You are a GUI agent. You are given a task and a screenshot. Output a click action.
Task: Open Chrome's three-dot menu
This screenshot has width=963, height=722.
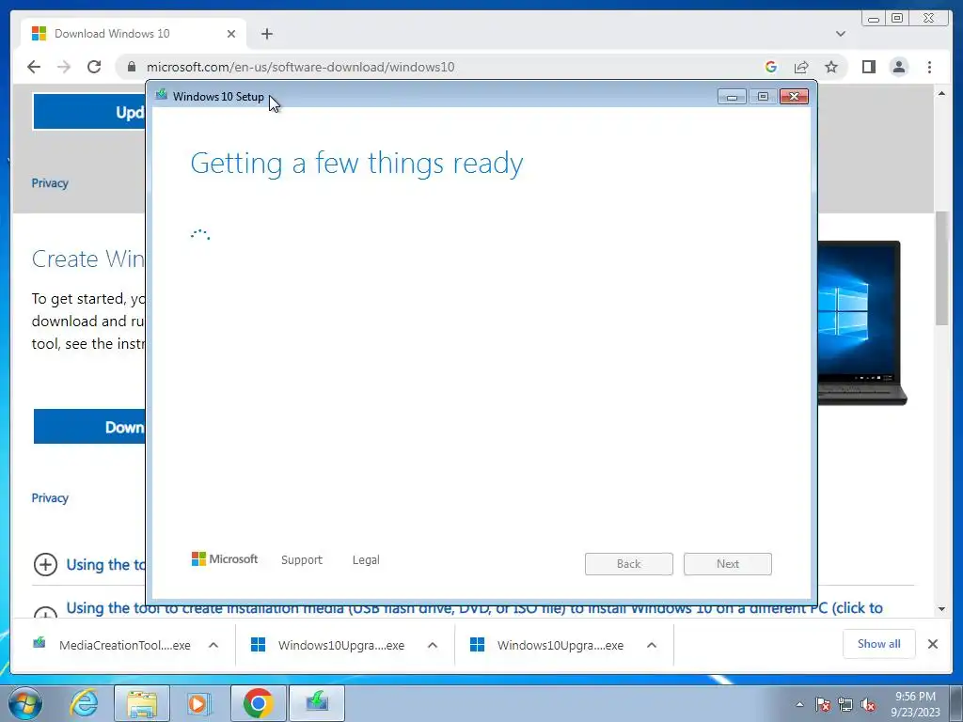pyautogui.click(x=929, y=67)
